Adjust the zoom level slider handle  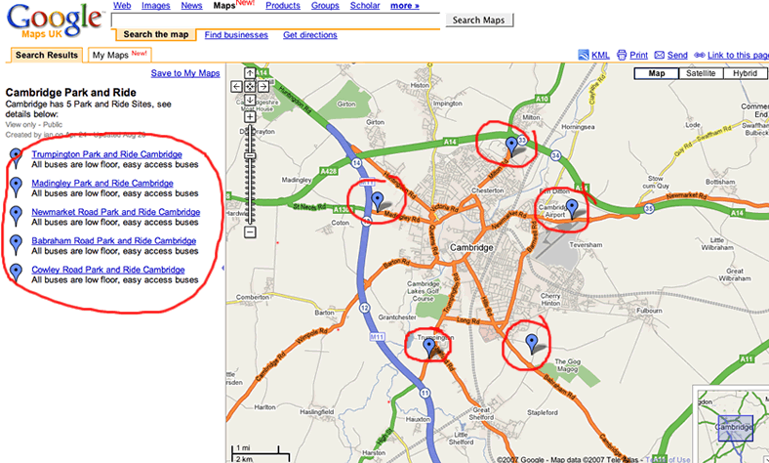[x=250, y=155]
